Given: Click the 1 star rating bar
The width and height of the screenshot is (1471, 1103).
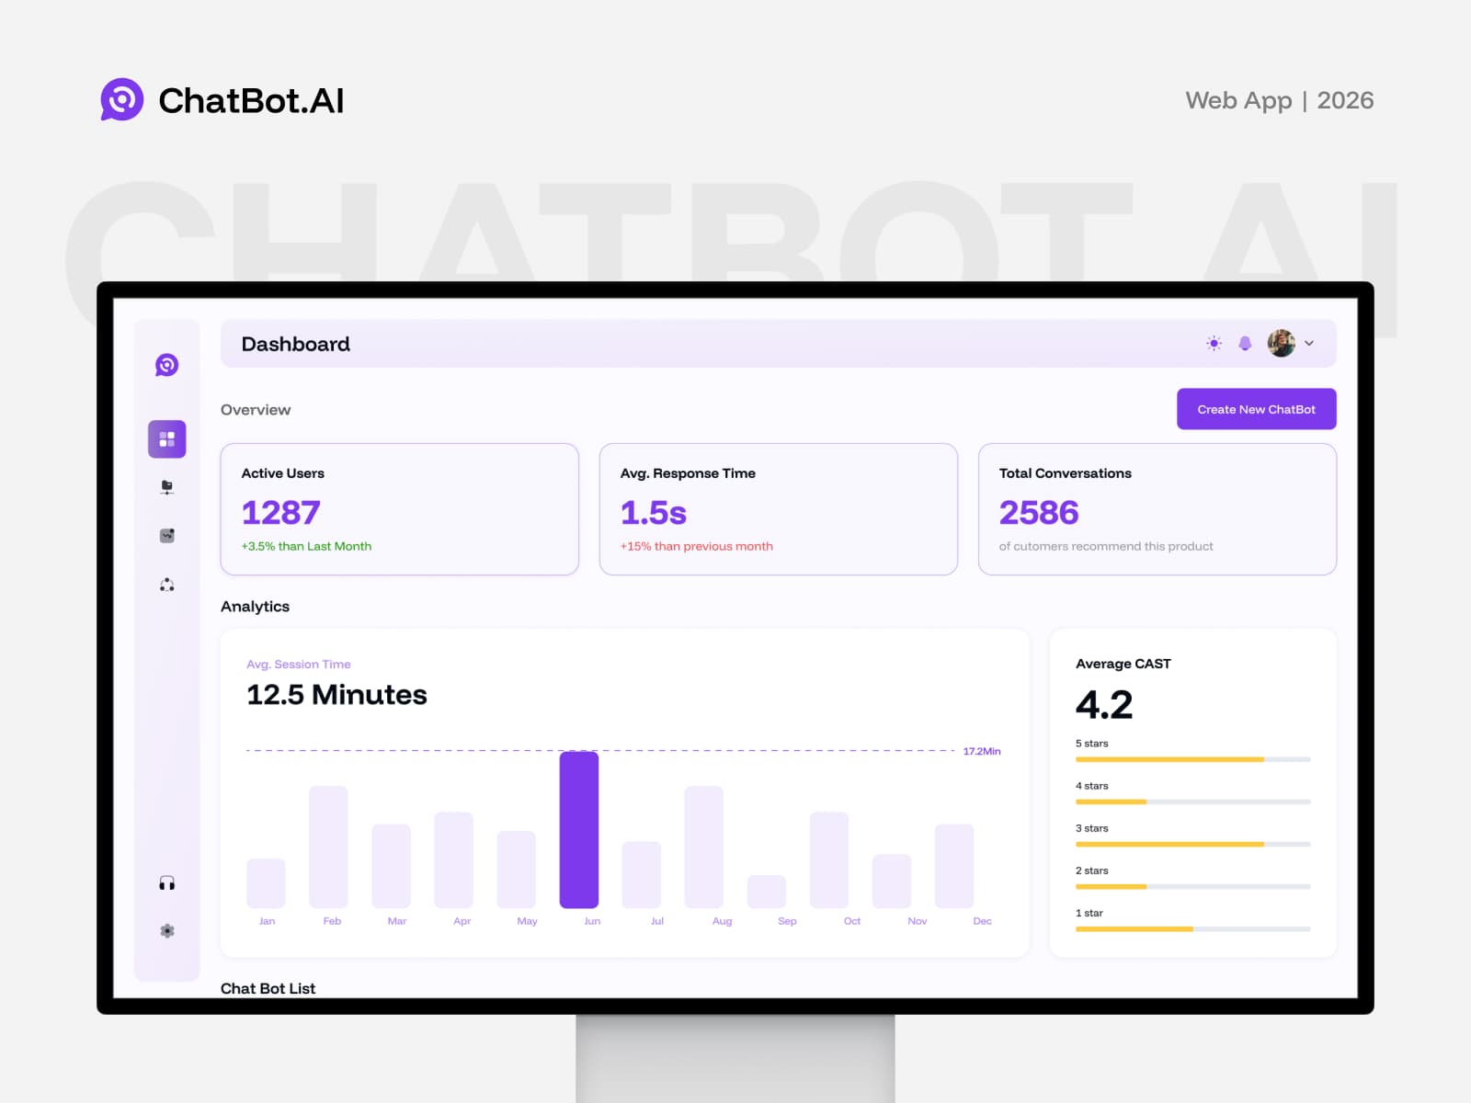Looking at the screenshot, I should tap(1193, 928).
